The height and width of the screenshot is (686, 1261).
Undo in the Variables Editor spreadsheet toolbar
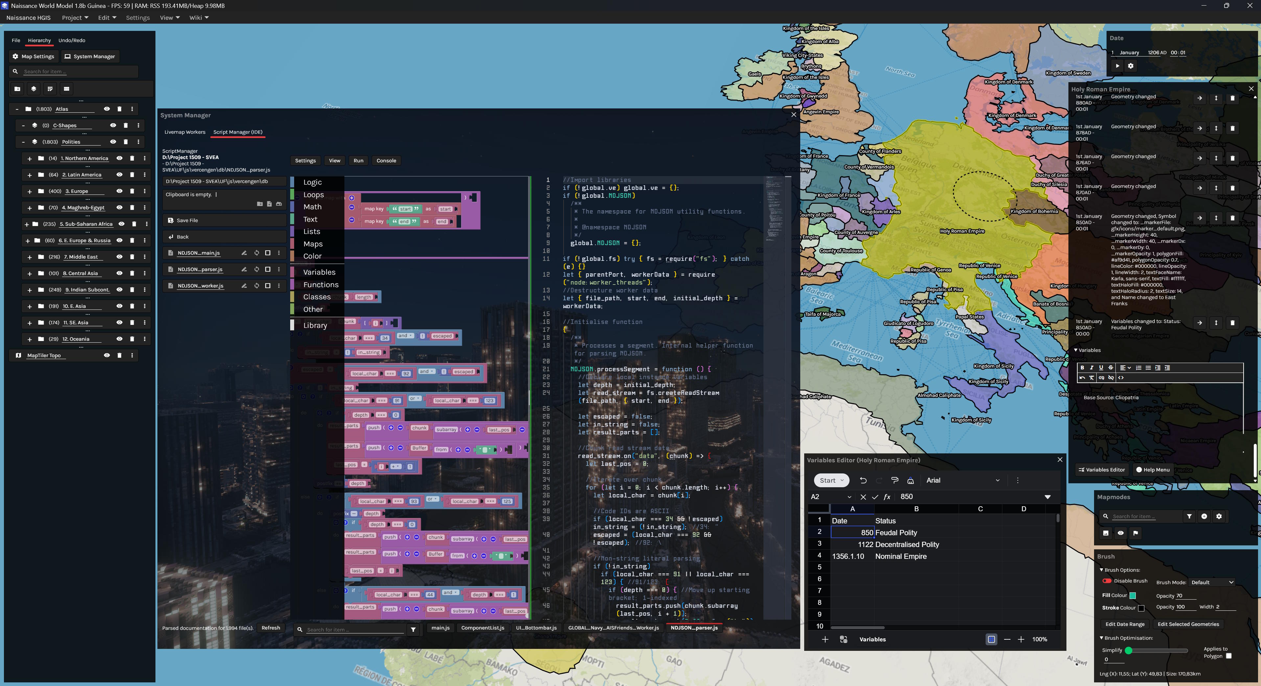pos(863,480)
